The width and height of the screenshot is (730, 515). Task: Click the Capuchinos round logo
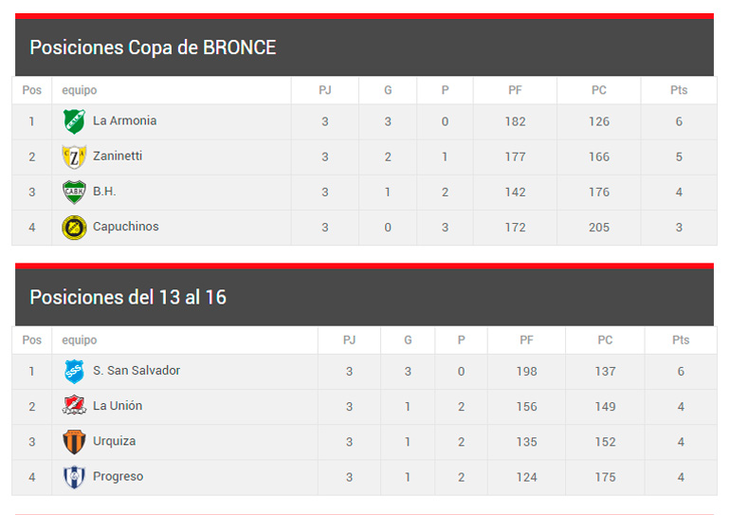[74, 228]
